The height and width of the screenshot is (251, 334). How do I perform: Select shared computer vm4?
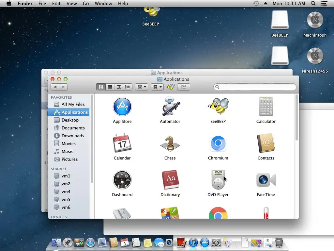pos(69,192)
